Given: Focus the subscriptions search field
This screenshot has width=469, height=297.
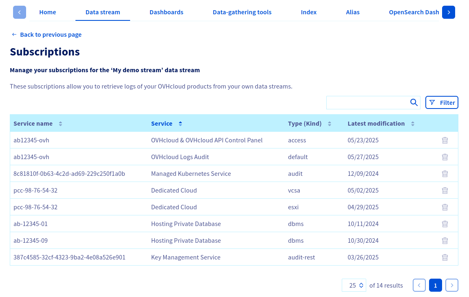Looking at the screenshot, I should 367,102.
